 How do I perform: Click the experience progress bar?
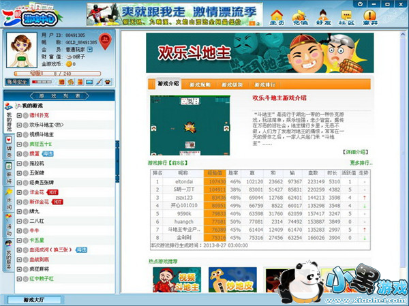pos(57,74)
